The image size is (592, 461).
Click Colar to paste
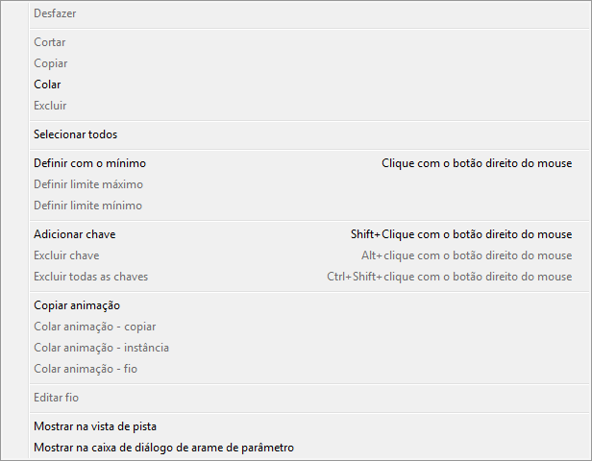[x=47, y=85]
